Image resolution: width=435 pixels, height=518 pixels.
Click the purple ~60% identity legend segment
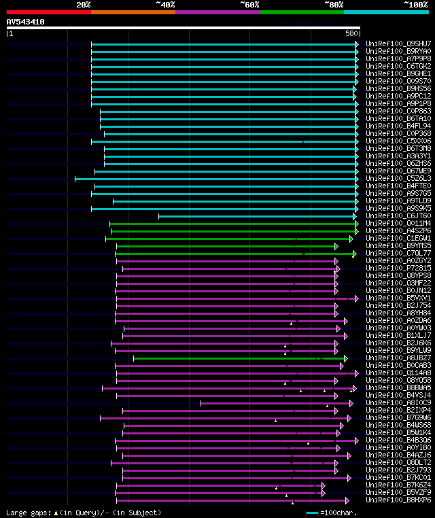coord(217,12)
